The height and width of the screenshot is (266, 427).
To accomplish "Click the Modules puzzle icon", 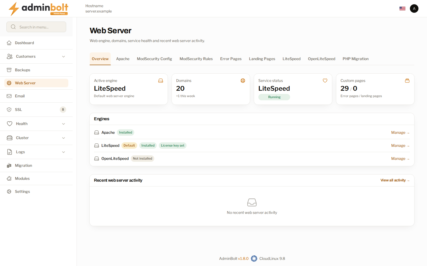I will point(9,178).
